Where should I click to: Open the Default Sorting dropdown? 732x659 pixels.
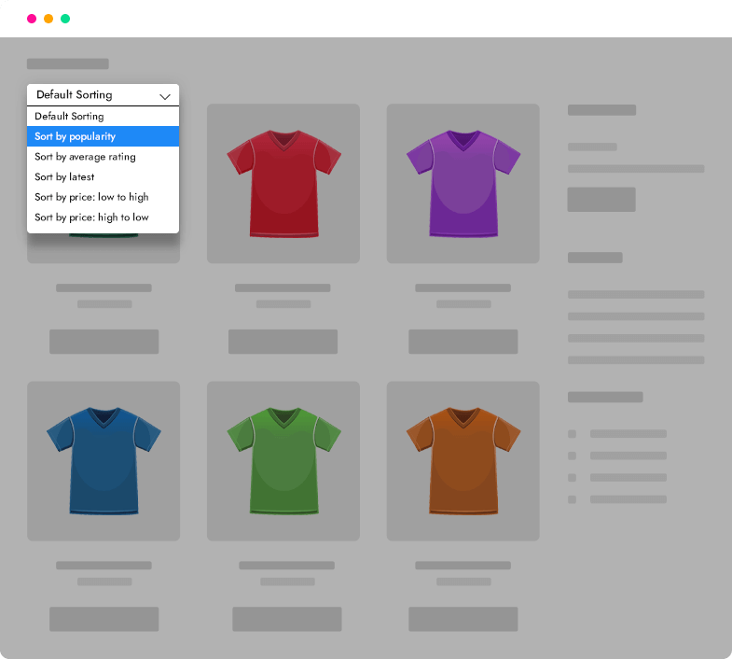pos(103,95)
